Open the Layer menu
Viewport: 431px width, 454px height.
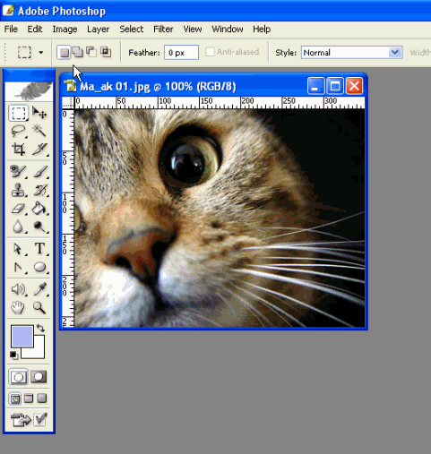click(98, 30)
